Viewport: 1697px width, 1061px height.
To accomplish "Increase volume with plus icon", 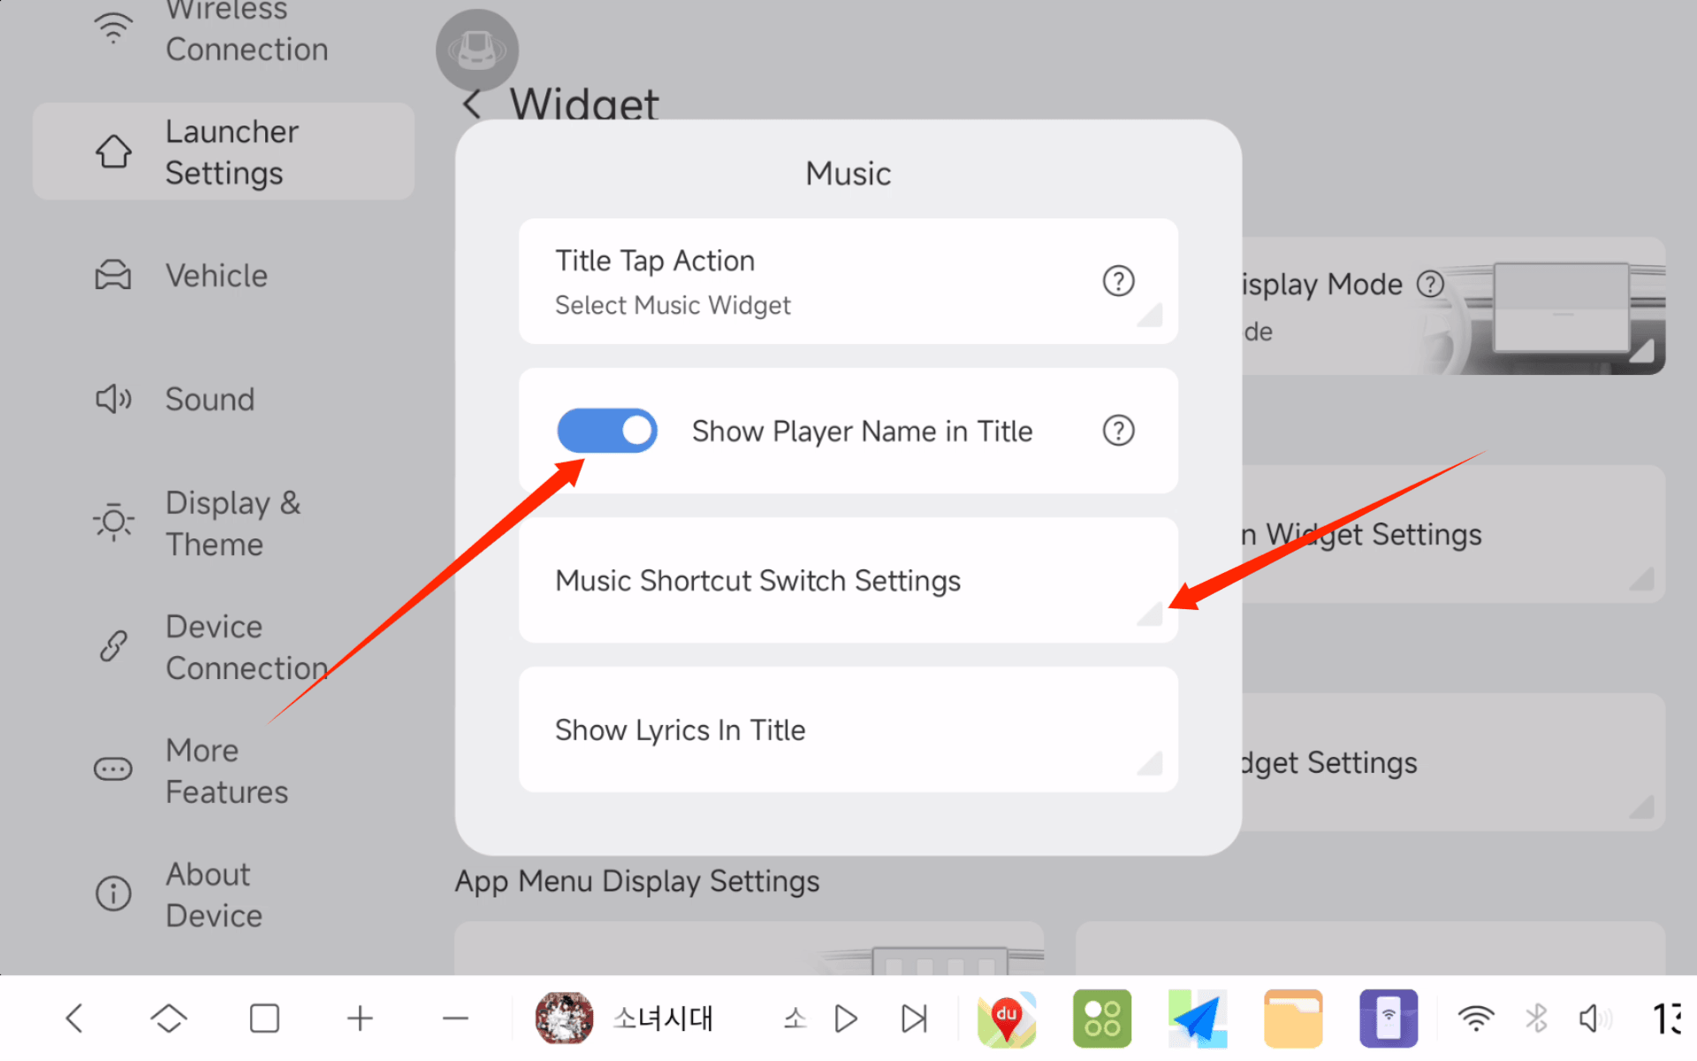I will (360, 1019).
